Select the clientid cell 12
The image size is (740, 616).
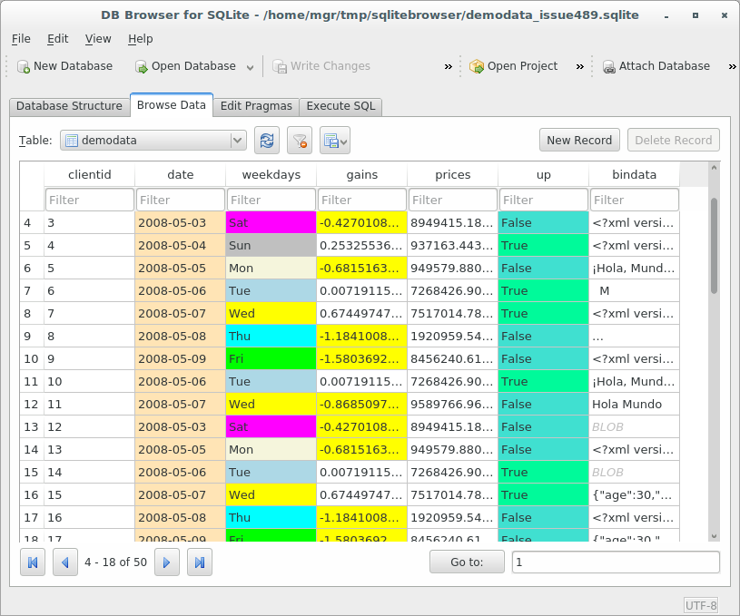pos(90,427)
